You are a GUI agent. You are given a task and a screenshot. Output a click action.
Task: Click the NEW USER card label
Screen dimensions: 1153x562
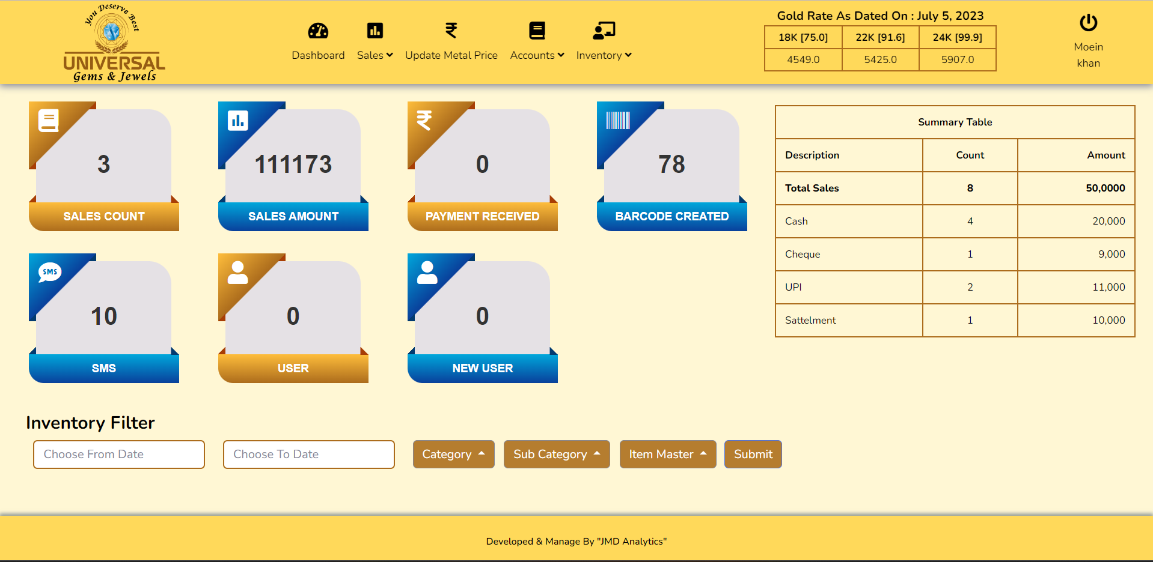click(483, 368)
